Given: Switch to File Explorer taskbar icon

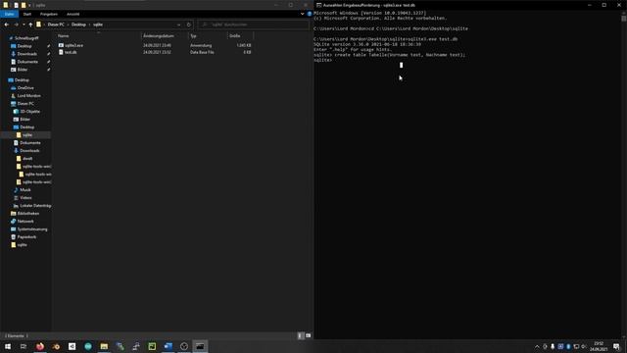Looking at the screenshot, I should [x=104, y=346].
